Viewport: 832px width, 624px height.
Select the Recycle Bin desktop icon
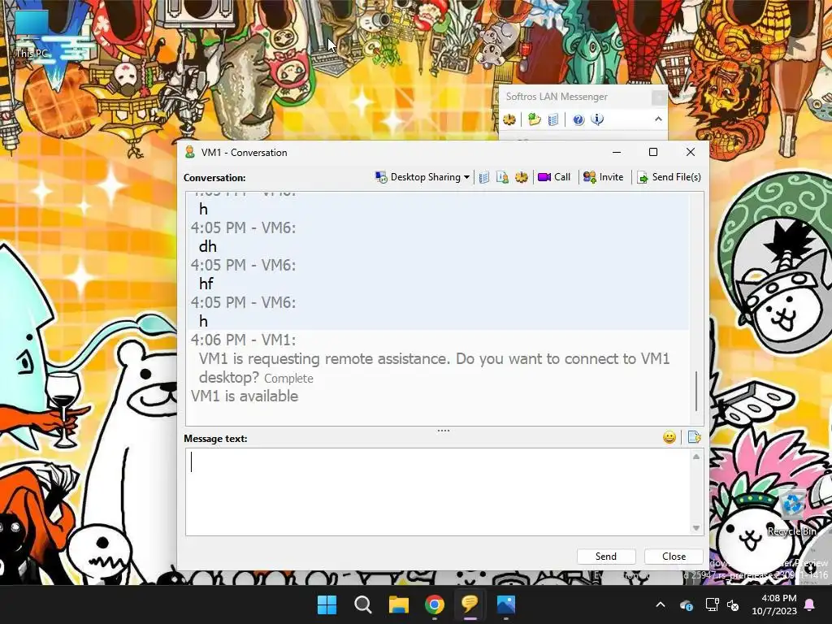(x=791, y=512)
